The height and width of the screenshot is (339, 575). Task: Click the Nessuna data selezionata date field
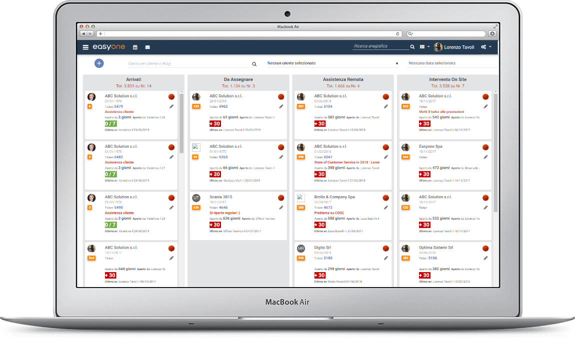click(x=453, y=63)
